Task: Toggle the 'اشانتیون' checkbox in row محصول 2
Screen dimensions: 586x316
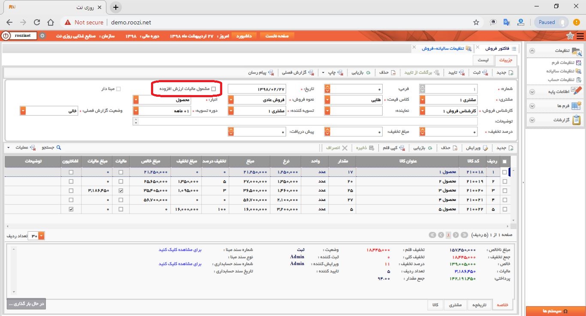Action: (x=71, y=182)
